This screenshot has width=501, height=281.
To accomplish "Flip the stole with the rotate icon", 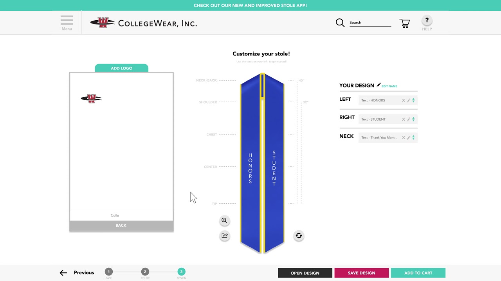I will coord(299,236).
